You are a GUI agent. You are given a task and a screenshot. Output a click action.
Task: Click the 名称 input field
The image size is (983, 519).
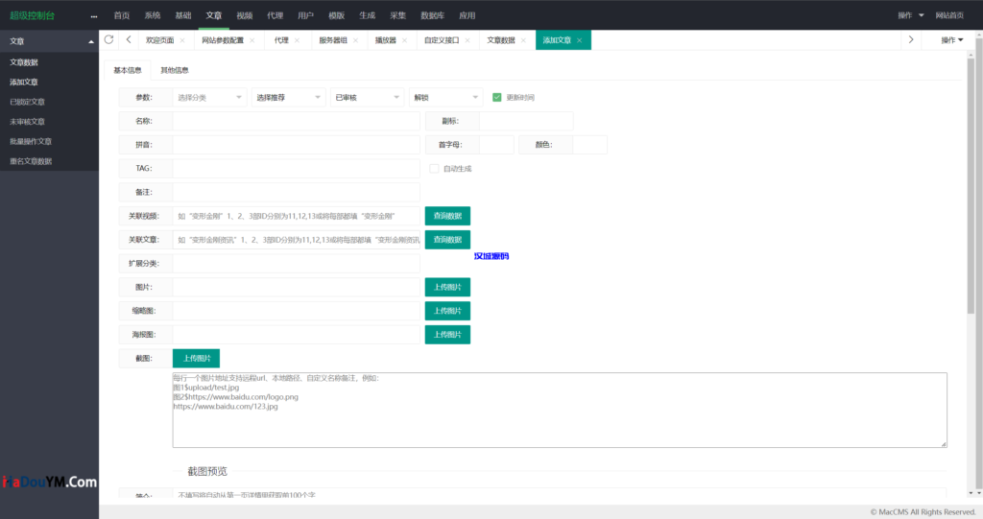296,121
